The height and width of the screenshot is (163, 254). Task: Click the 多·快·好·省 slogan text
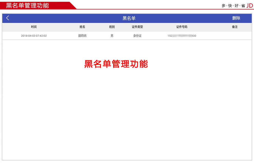point(233,6)
